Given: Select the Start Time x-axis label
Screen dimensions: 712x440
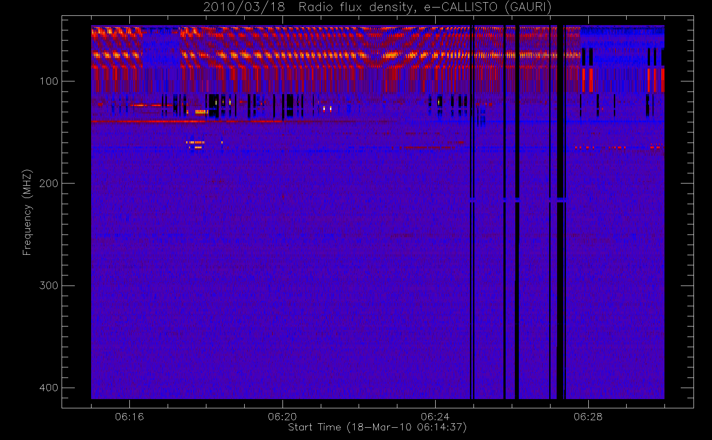Looking at the screenshot, I should click(377, 427).
